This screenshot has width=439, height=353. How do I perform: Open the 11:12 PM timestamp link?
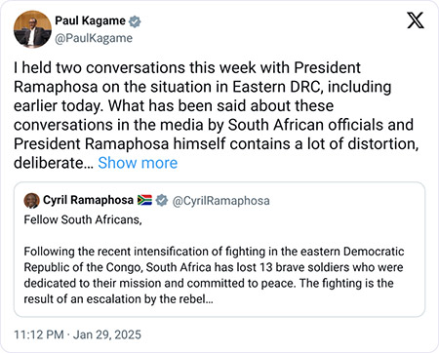click(39, 334)
